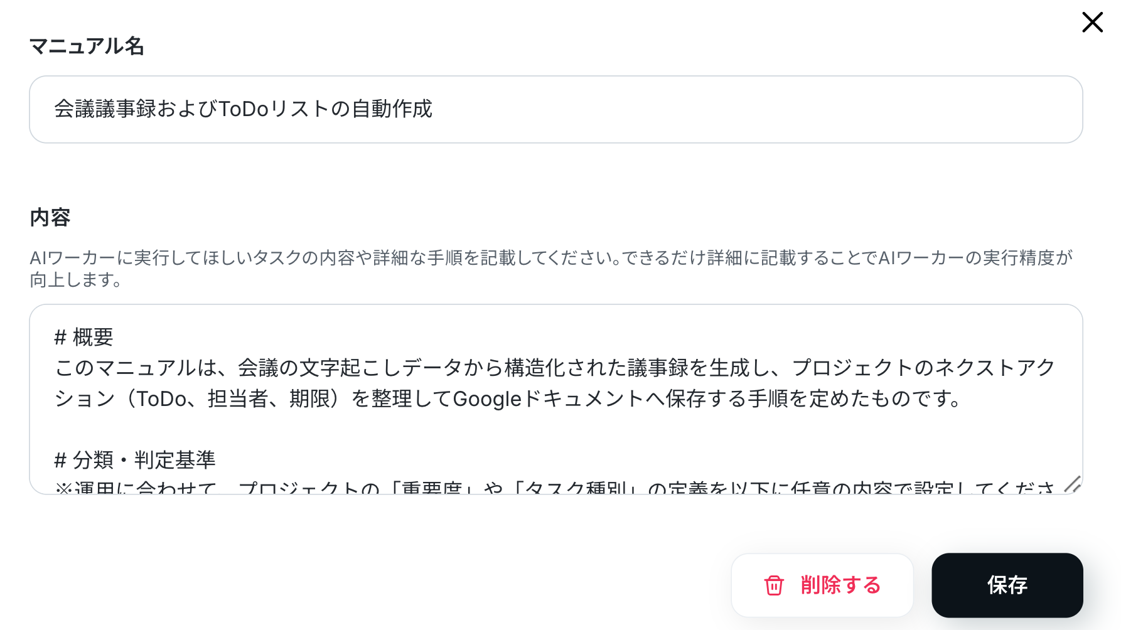
Task: Save the manual with 保存 button
Action: click(x=1007, y=585)
